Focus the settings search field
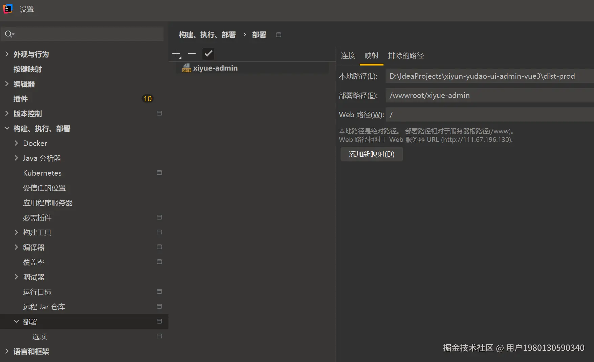 (82, 34)
